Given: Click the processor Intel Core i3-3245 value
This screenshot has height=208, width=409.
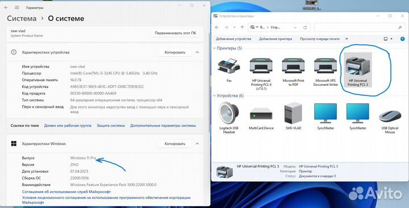Looking at the screenshot, I should pyautogui.click(x=114, y=73).
